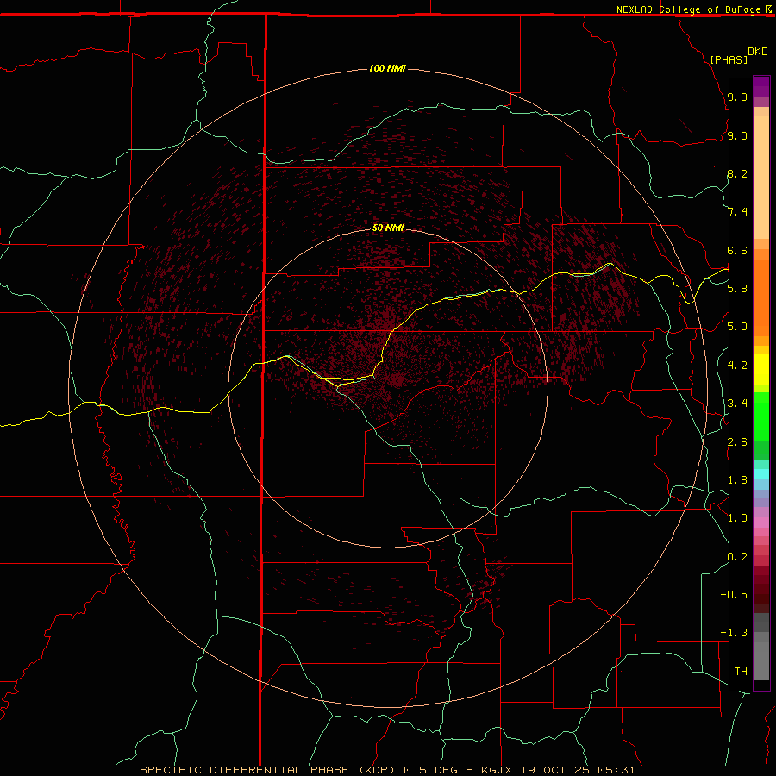Viewport: 776px width, 776px height.
Task: Select the 9.8 value on color scale
Action: (x=737, y=97)
